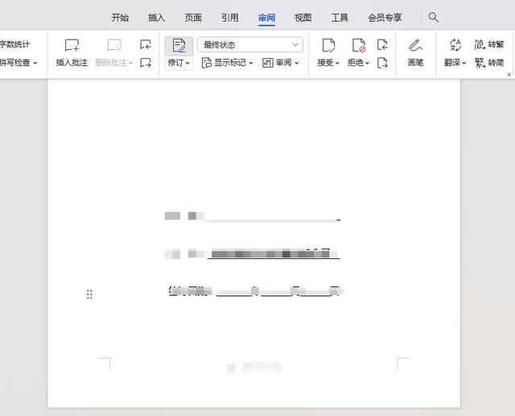Open search with the magnifier icon
This screenshot has width=515, height=416.
tap(434, 17)
